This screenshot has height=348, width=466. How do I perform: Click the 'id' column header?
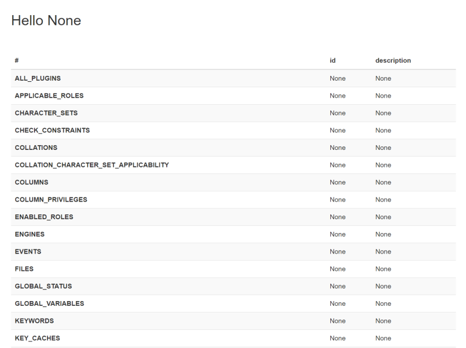click(333, 61)
